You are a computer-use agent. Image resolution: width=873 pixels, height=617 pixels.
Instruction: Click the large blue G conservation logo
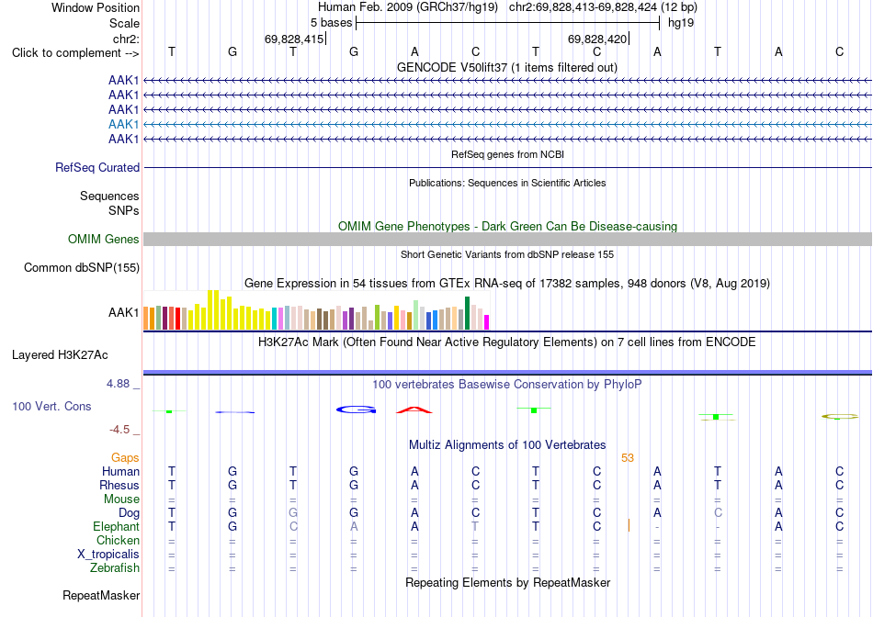[x=356, y=410]
